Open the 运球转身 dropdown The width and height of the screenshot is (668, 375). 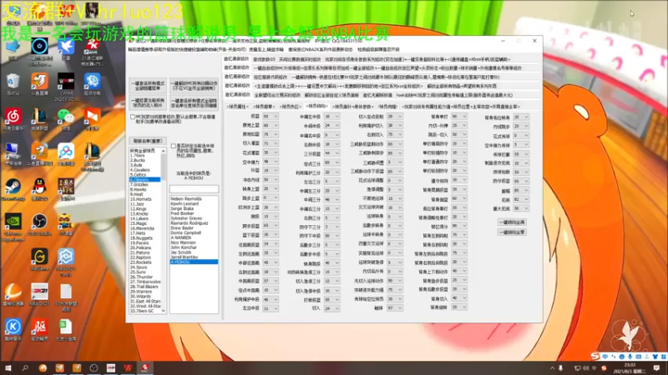(x=394, y=217)
